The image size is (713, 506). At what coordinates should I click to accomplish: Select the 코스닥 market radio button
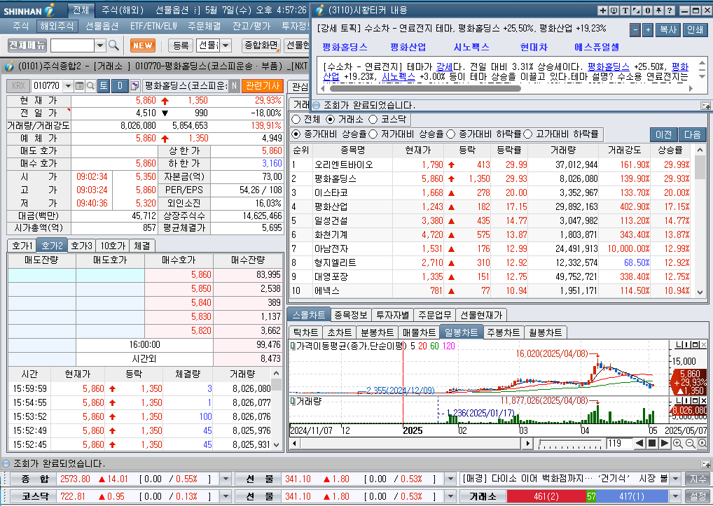click(x=373, y=120)
